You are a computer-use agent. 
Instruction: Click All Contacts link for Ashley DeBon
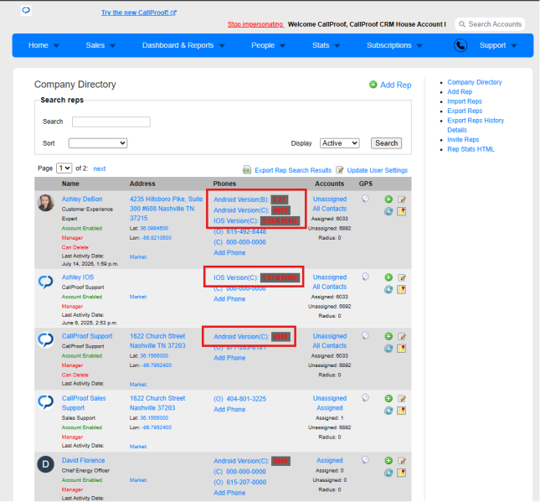[x=330, y=209]
